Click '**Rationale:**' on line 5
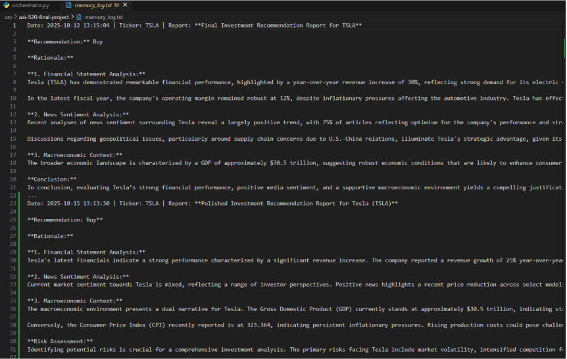The width and height of the screenshot is (567, 359). coord(50,57)
